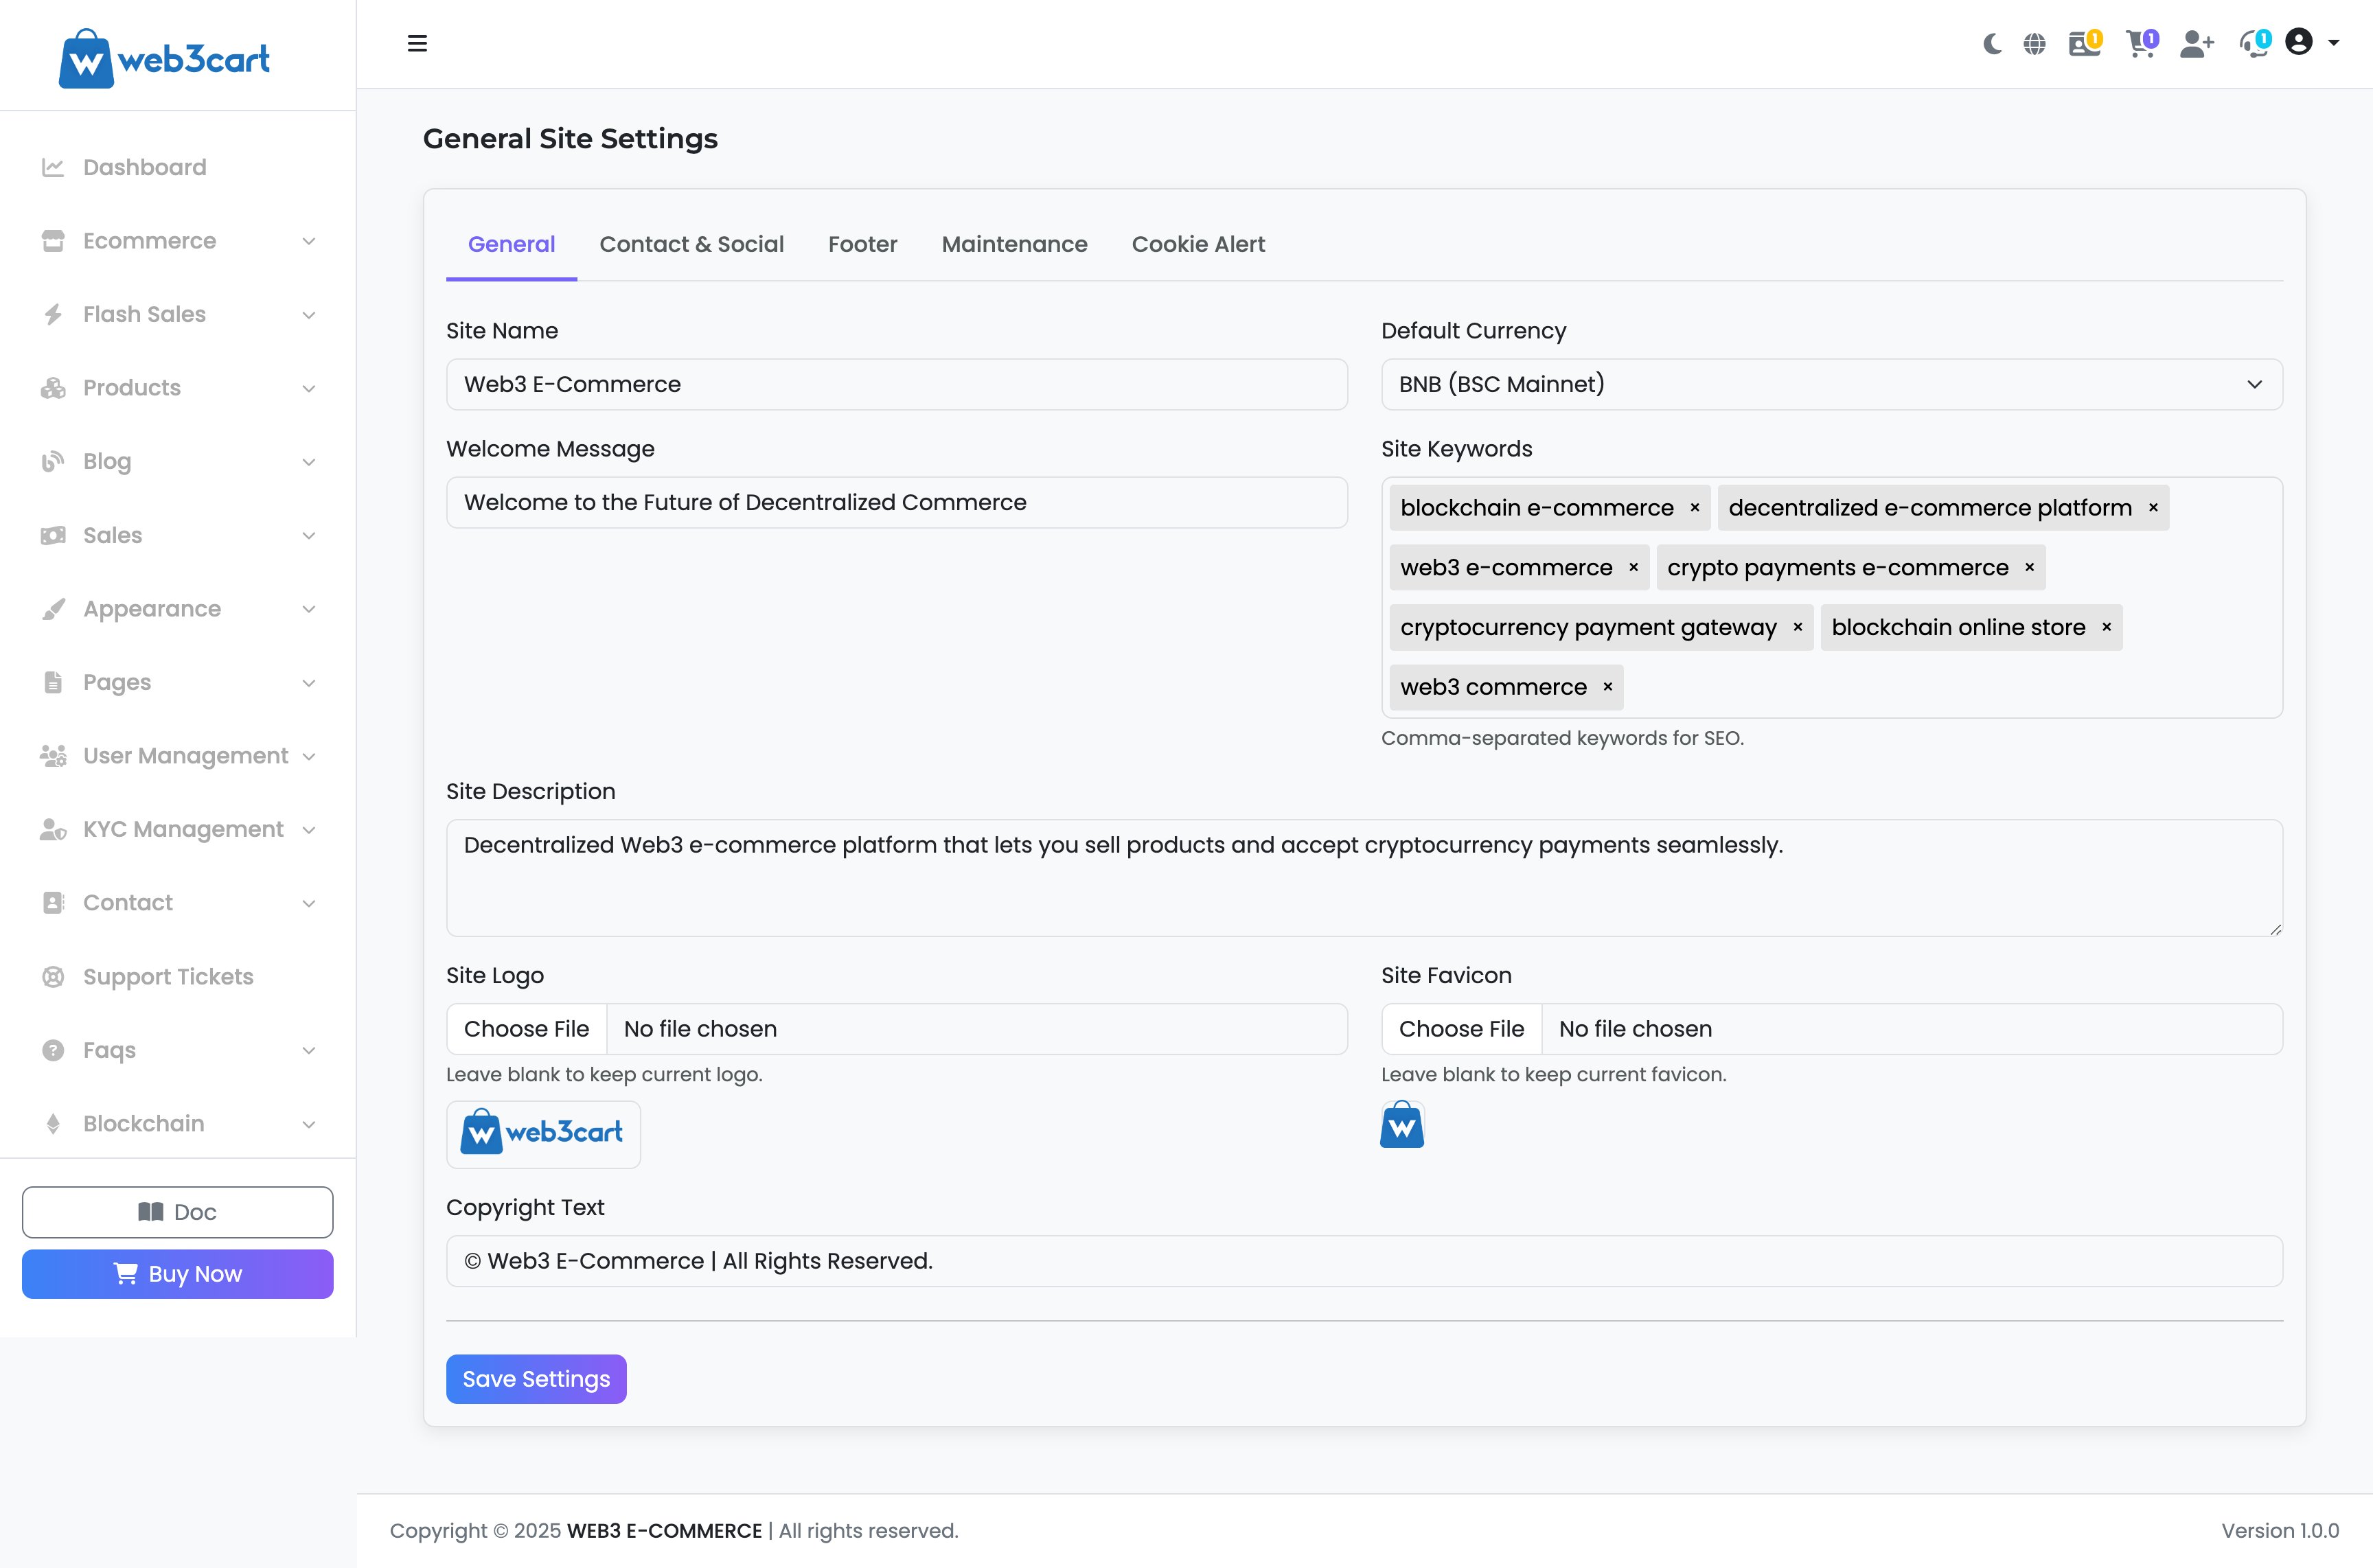
Task: Click the globe language icon
Action: (x=2034, y=44)
